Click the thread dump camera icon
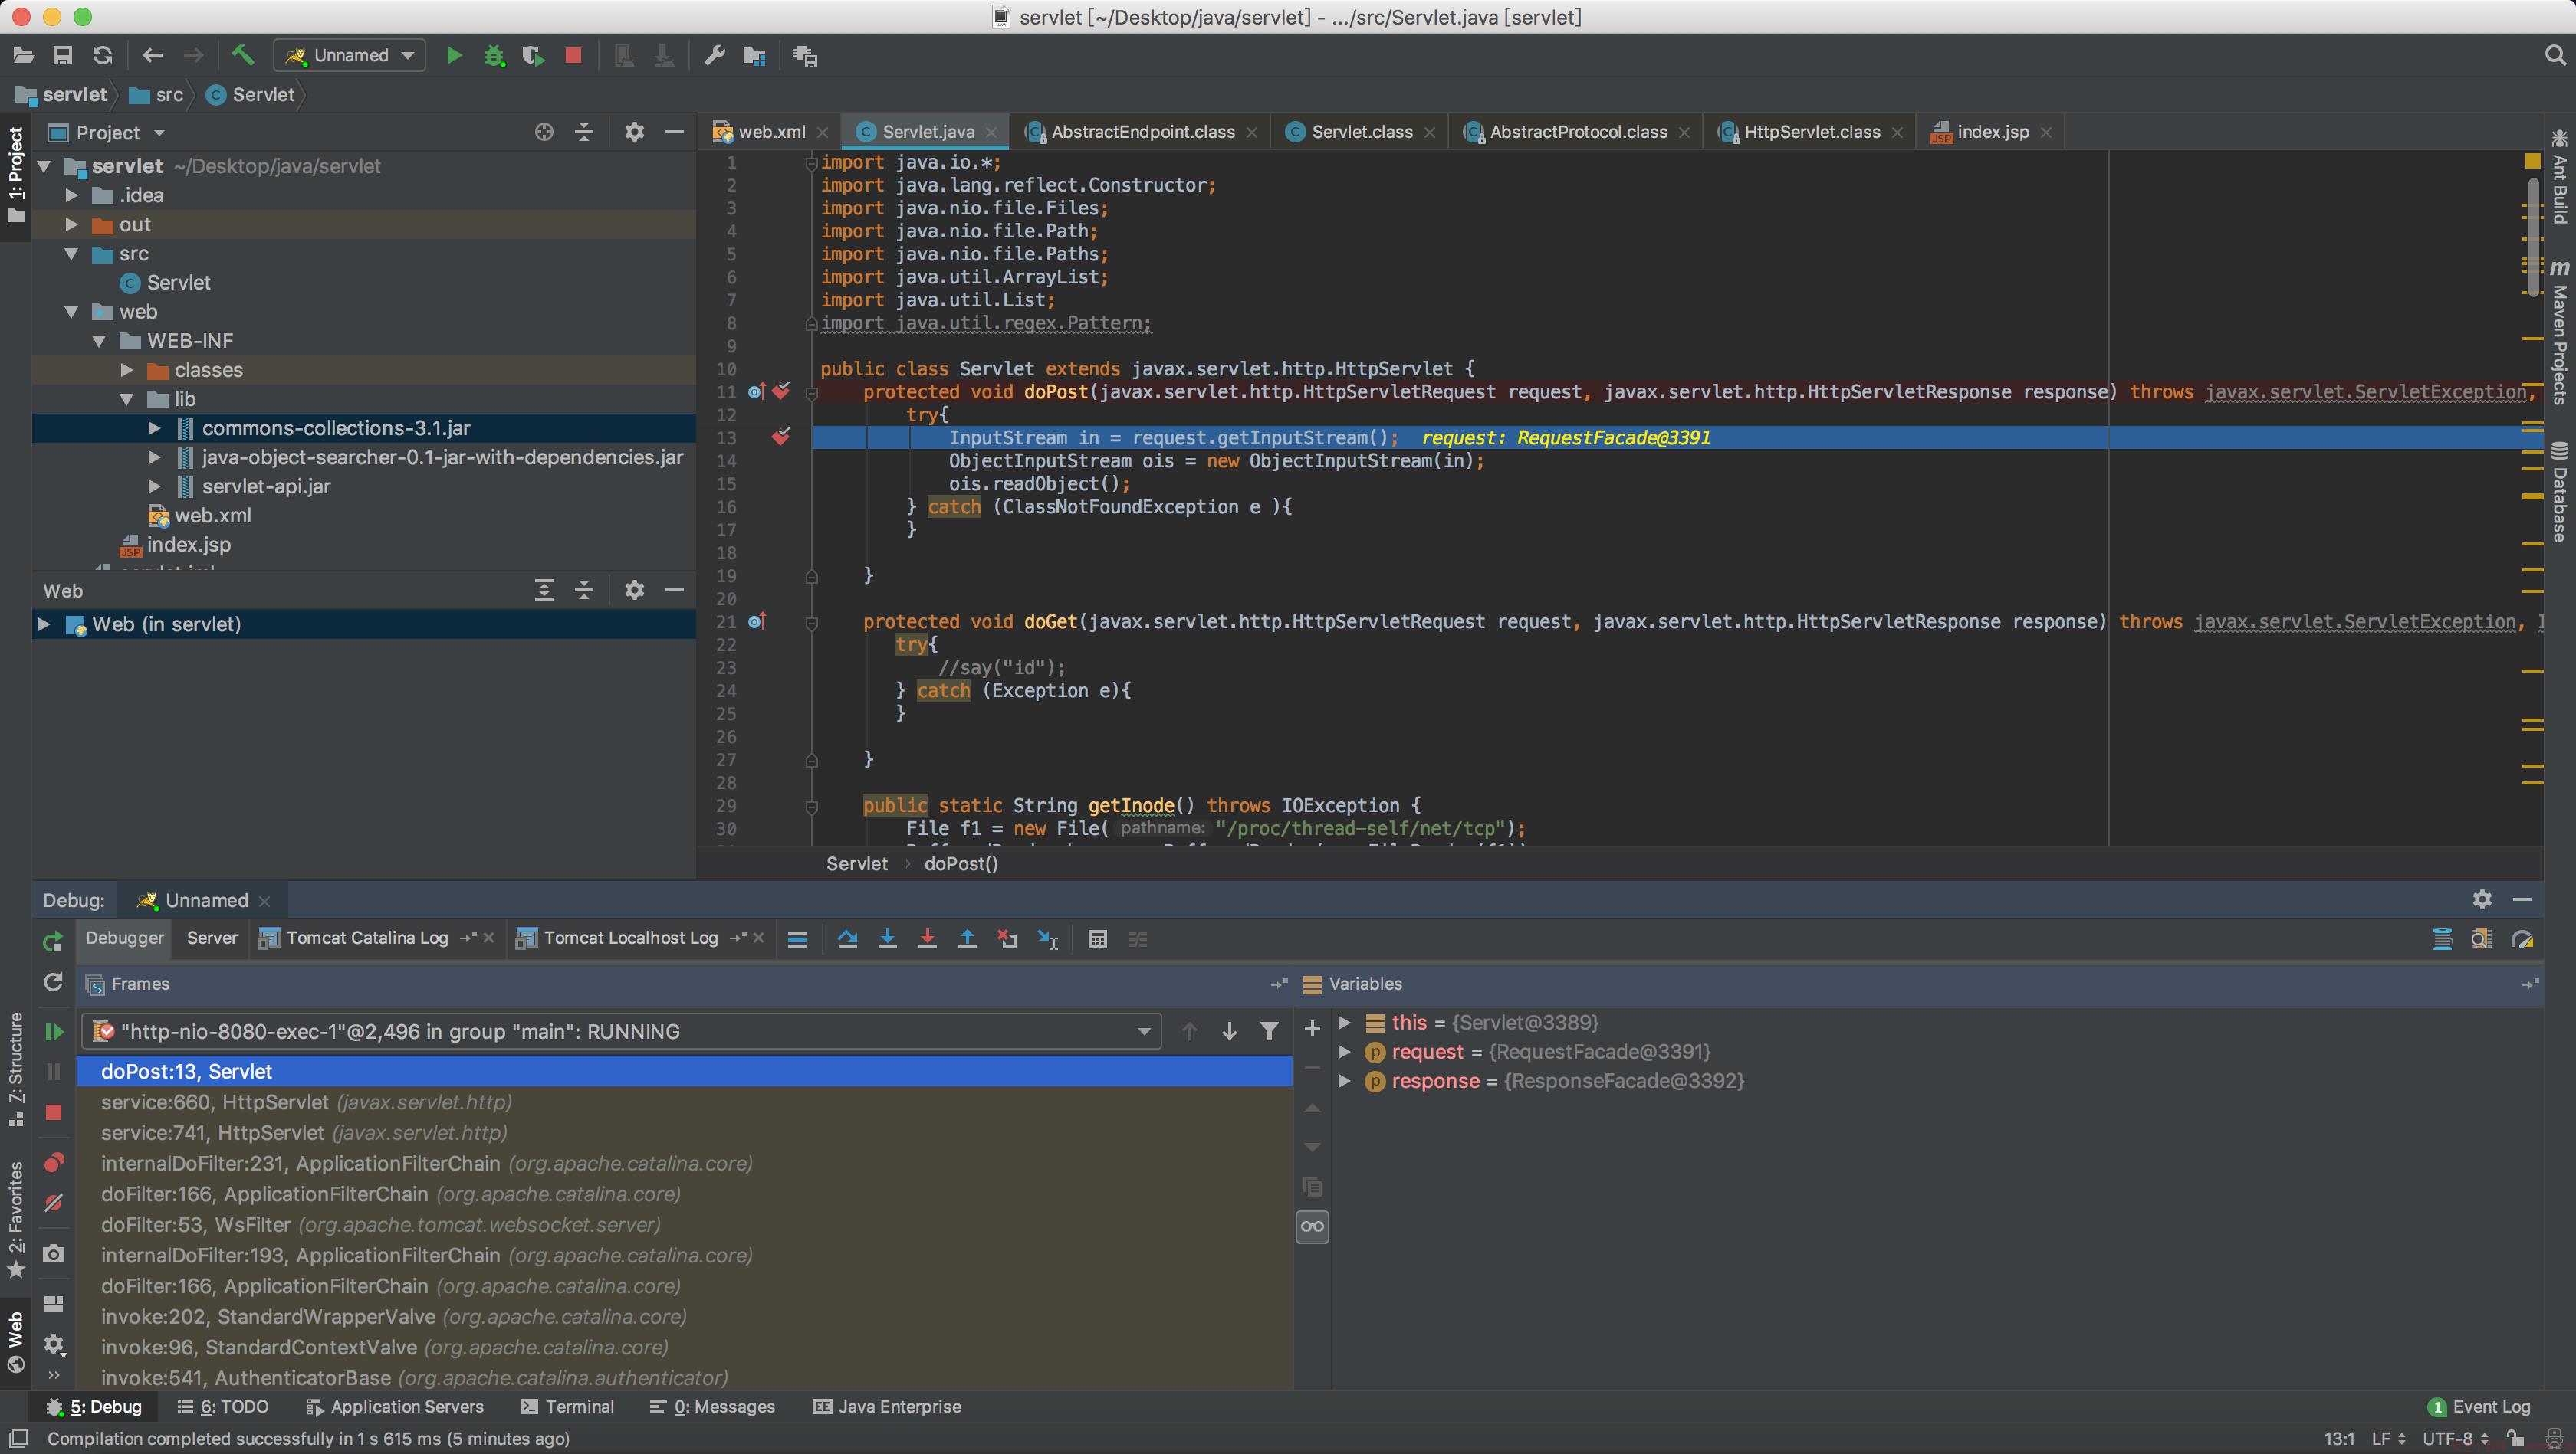Screen dimensions: 2576x1454 54,1253
